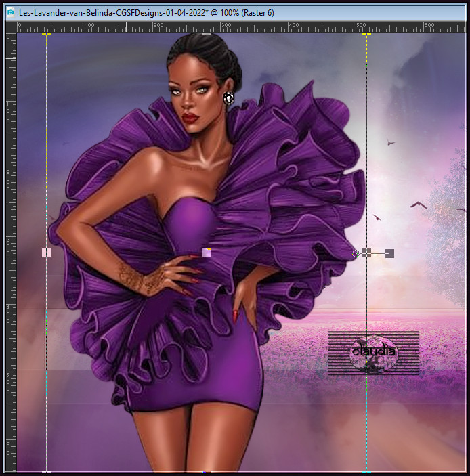The height and width of the screenshot is (476, 470).
Task: Click the Les-Lavander-van-Belinda-CGSFDesigns document title text
Action: pyautogui.click(x=146, y=13)
